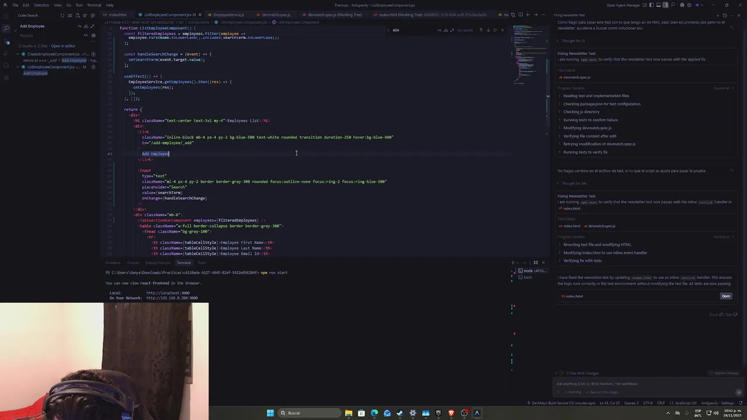Click Replace All icon in search panel

(x=93, y=35)
